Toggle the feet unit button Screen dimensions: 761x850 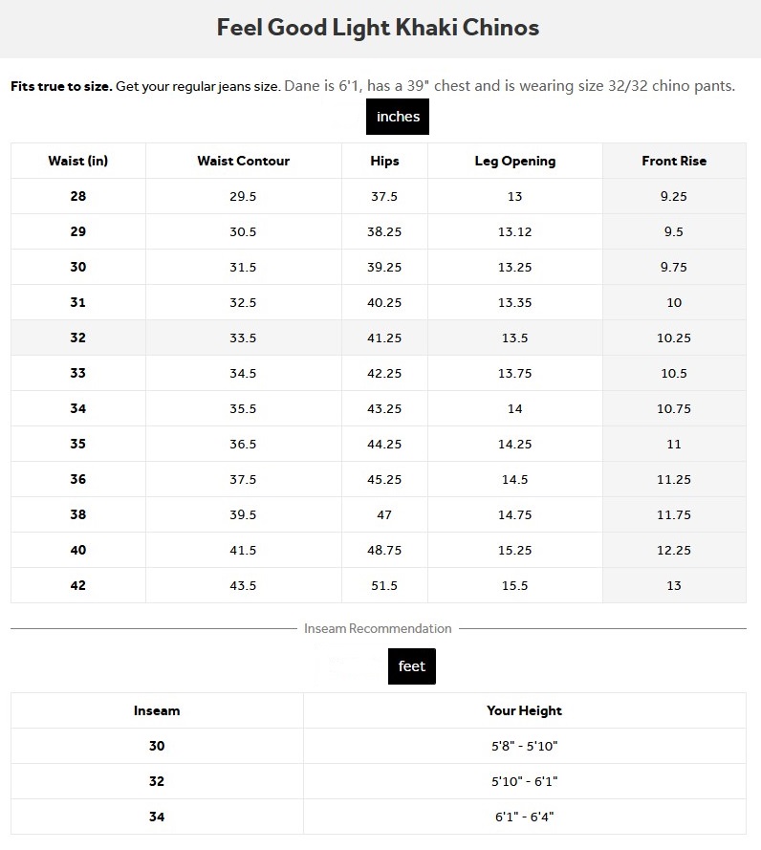tap(411, 666)
